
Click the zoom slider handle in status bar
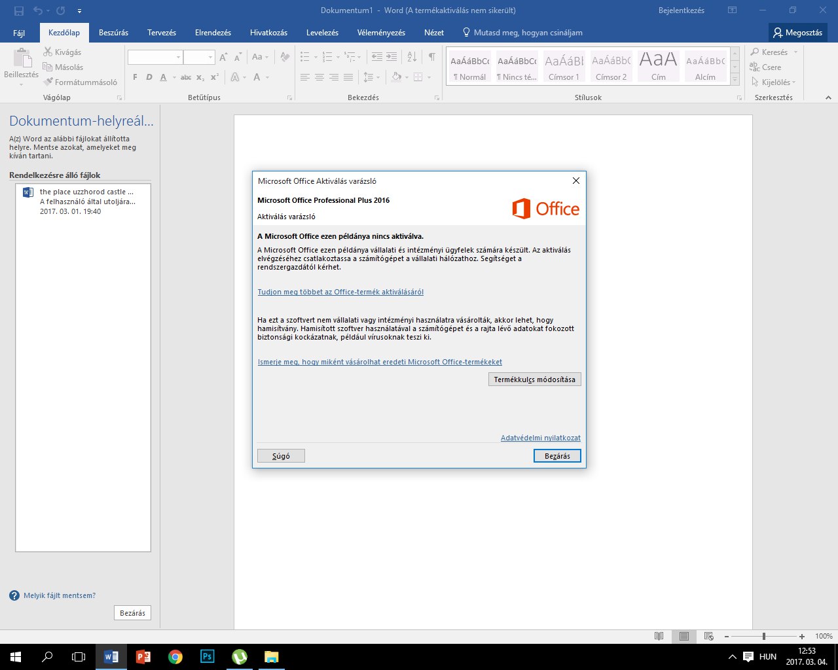click(x=764, y=636)
